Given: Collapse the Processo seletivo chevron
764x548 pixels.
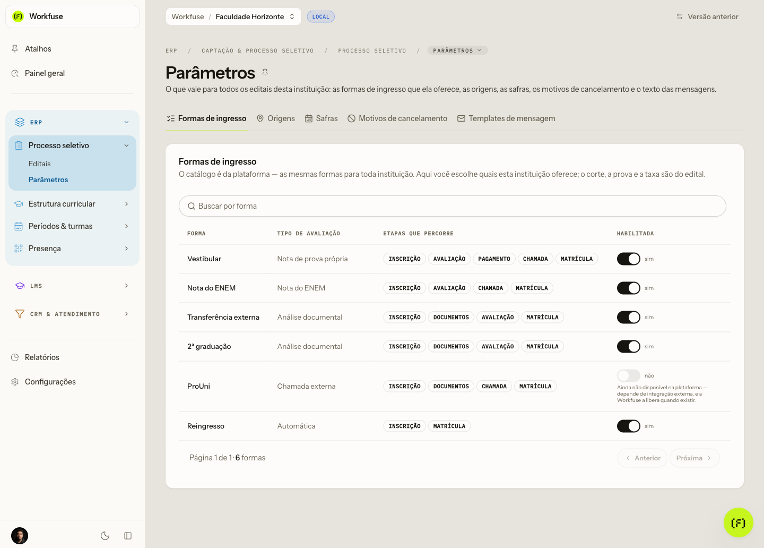Looking at the screenshot, I should click(126, 145).
